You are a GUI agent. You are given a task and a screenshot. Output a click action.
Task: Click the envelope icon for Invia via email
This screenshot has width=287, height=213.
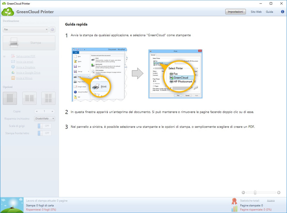13,62
